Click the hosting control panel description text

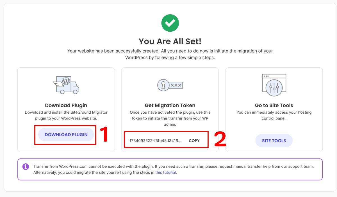(274, 115)
